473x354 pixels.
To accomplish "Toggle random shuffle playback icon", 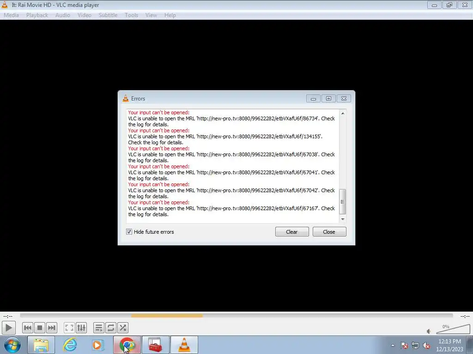I will pos(123,328).
